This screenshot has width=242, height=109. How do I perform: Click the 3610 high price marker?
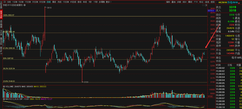pos(49,8)
